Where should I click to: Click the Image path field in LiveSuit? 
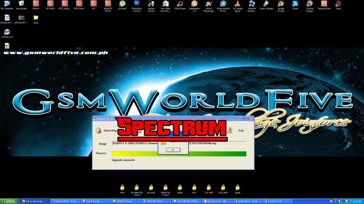point(179,143)
